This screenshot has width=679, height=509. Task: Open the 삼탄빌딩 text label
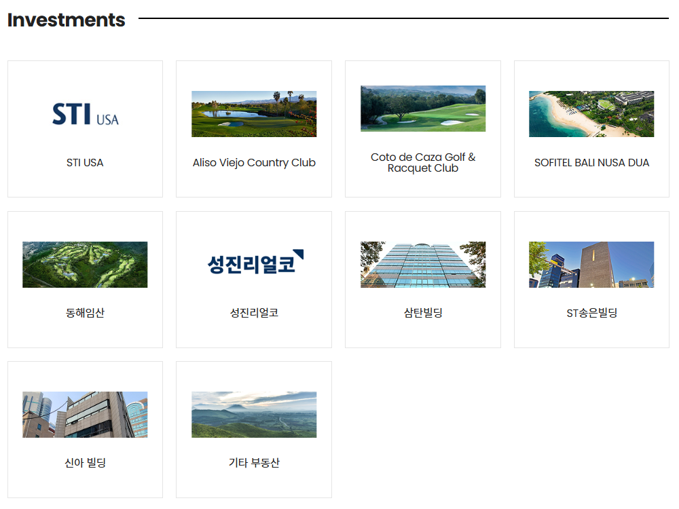(423, 312)
